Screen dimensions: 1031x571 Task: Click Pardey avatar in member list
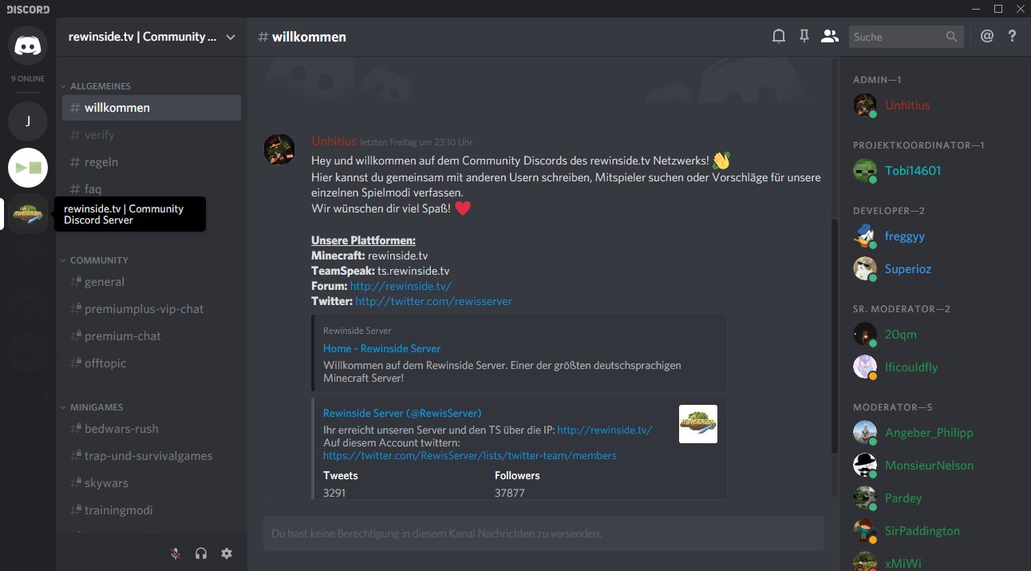(x=865, y=498)
